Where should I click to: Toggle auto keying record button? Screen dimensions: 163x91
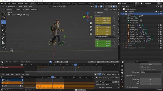(50, 62)
